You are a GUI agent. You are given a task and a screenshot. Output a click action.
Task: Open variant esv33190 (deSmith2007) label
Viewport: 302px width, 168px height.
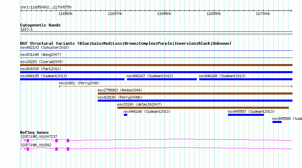click(x=139, y=104)
